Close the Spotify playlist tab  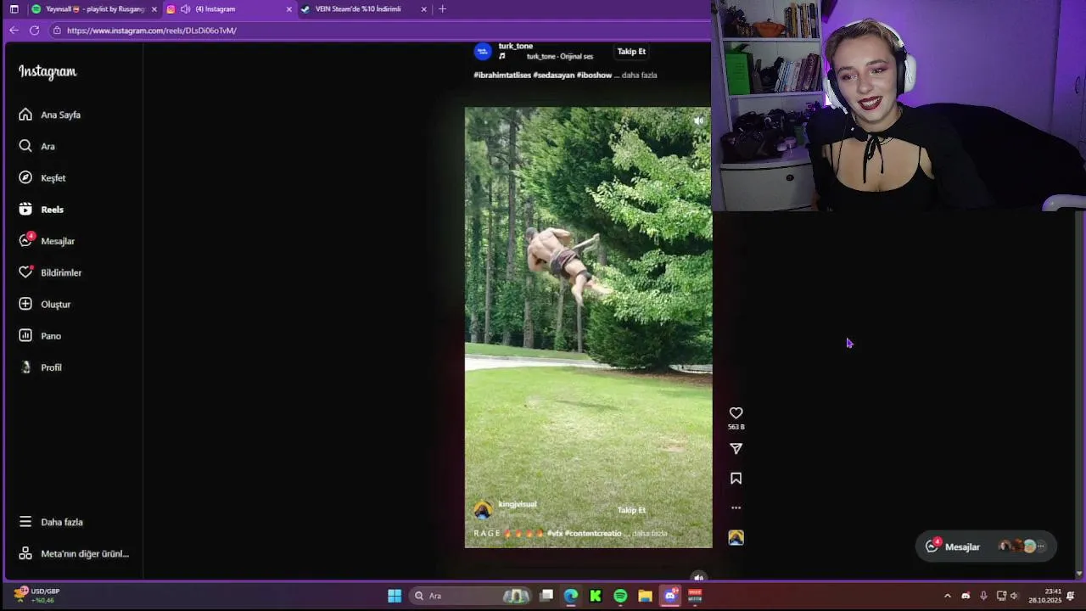point(154,8)
